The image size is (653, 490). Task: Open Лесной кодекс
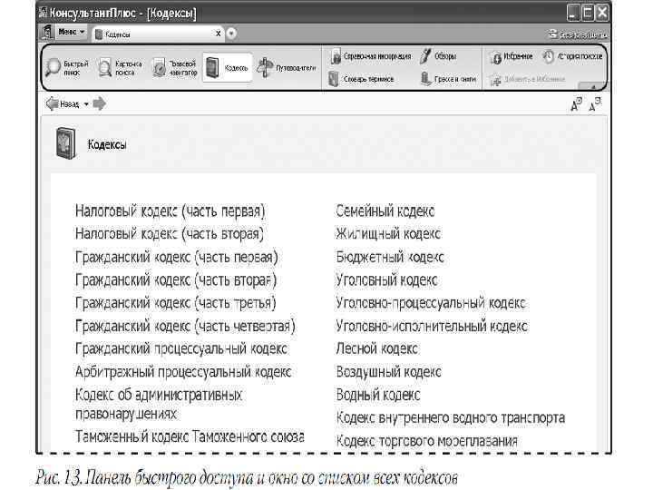pyautogui.click(x=376, y=348)
